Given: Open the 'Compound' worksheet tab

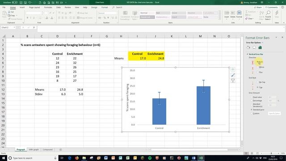Looking at the screenshot, I should [x=47, y=149].
